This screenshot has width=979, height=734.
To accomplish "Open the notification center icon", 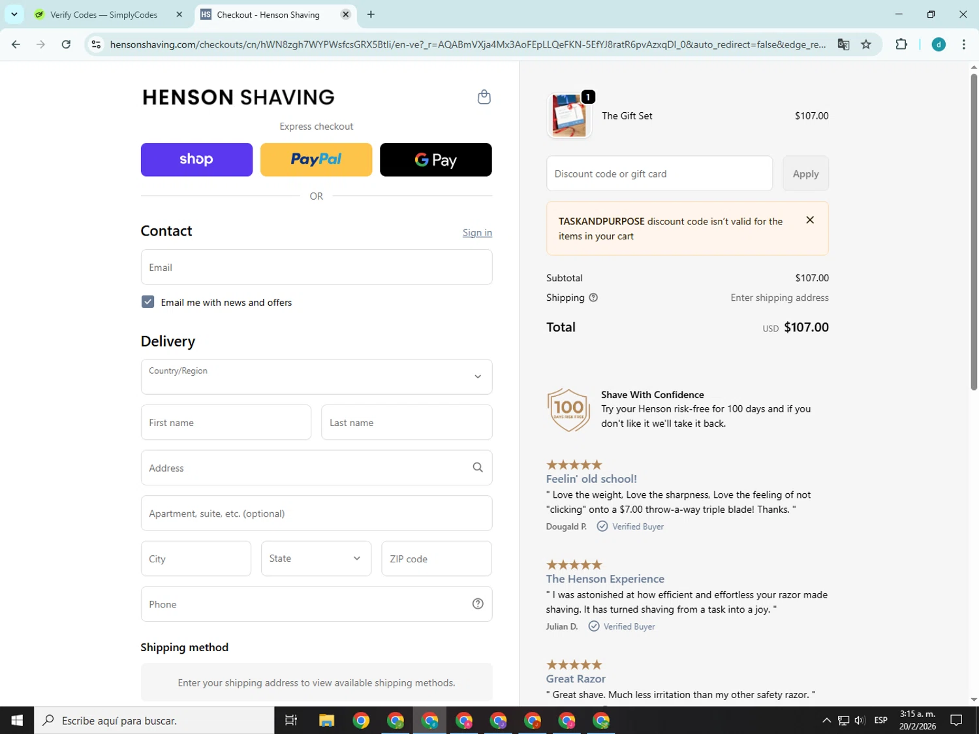I will [x=956, y=720].
